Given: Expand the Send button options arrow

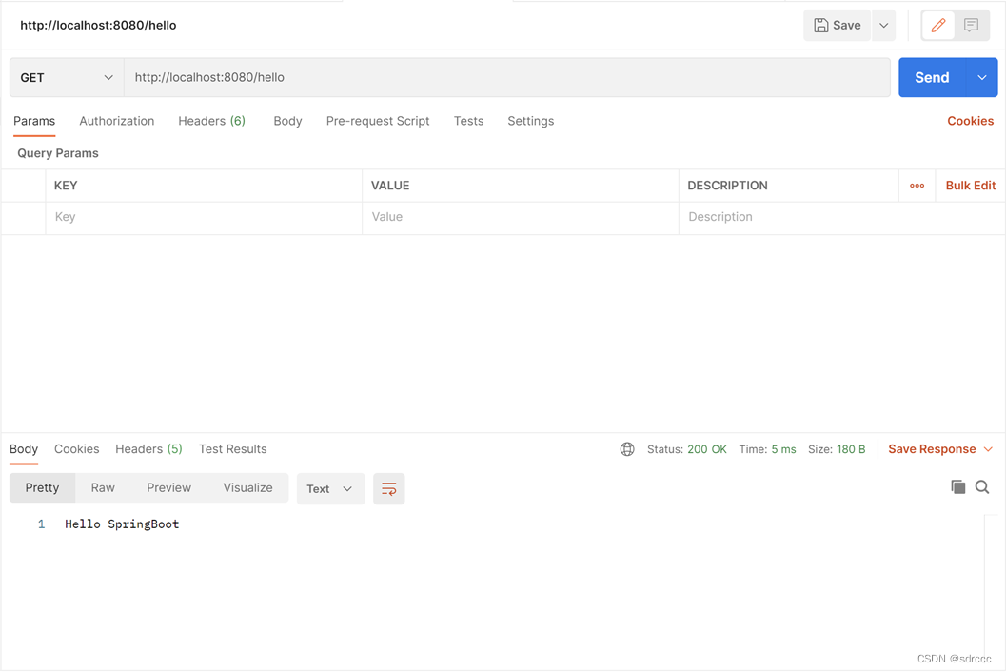Looking at the screenshot, I should click(x=982, y=78).
